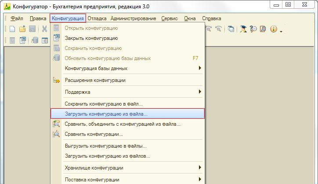Click icon beside Сравнить, объединить с конфигурацией entry

coord(56,124)
